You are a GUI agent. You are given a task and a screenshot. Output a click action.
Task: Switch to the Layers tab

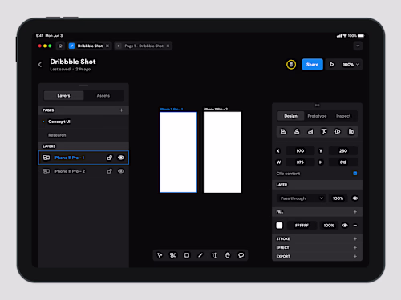pyautogui.click(x=63, y=96)
